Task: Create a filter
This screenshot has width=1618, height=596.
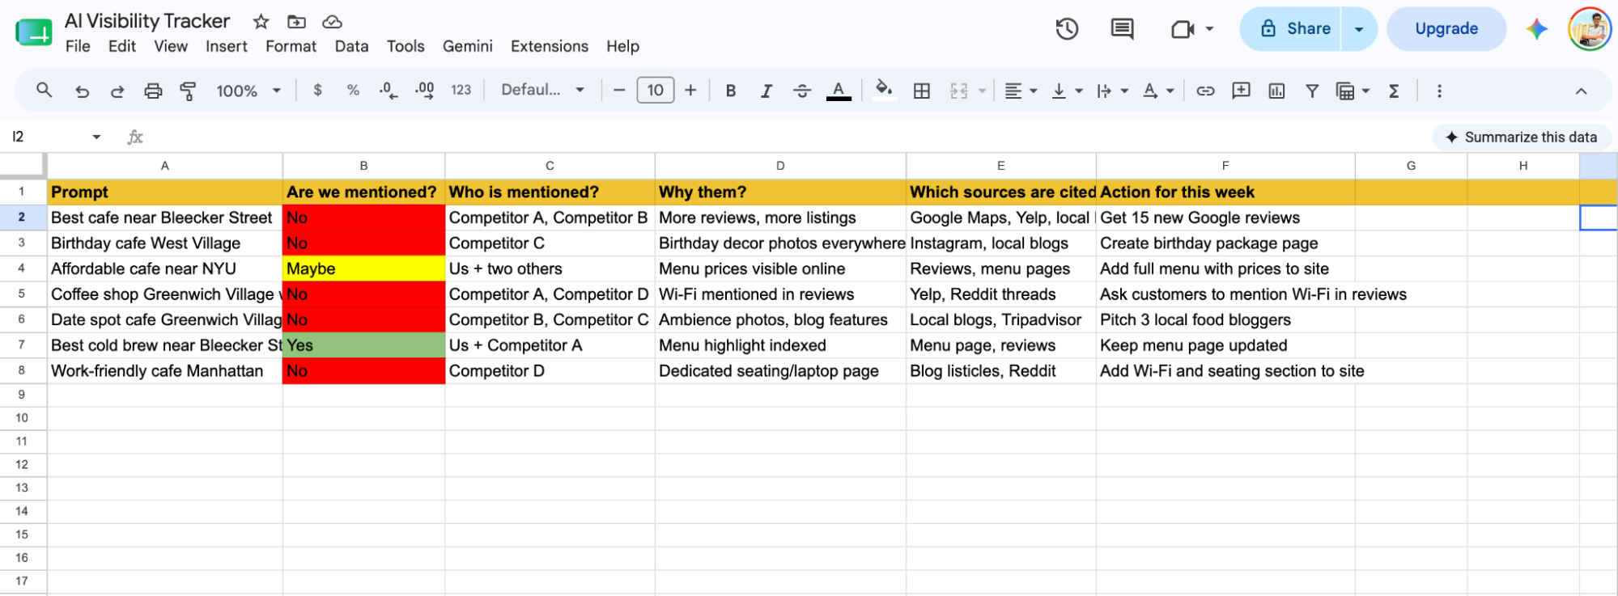Action: [1312, 91]
